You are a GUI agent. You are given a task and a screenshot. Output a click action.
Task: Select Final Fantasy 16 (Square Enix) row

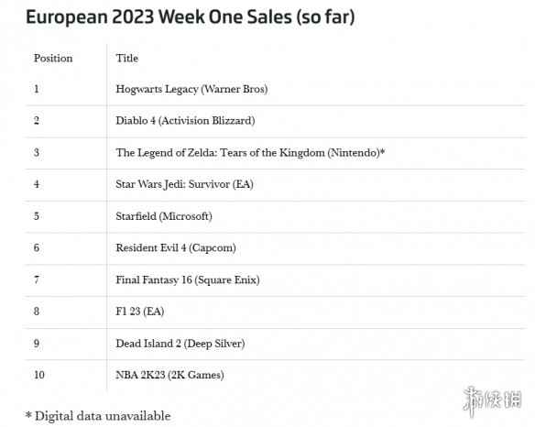point(275,280)
